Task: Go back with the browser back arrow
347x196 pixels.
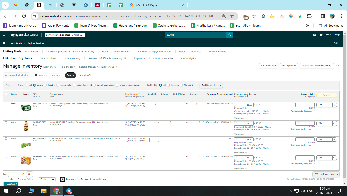Action: coord(6,16)
